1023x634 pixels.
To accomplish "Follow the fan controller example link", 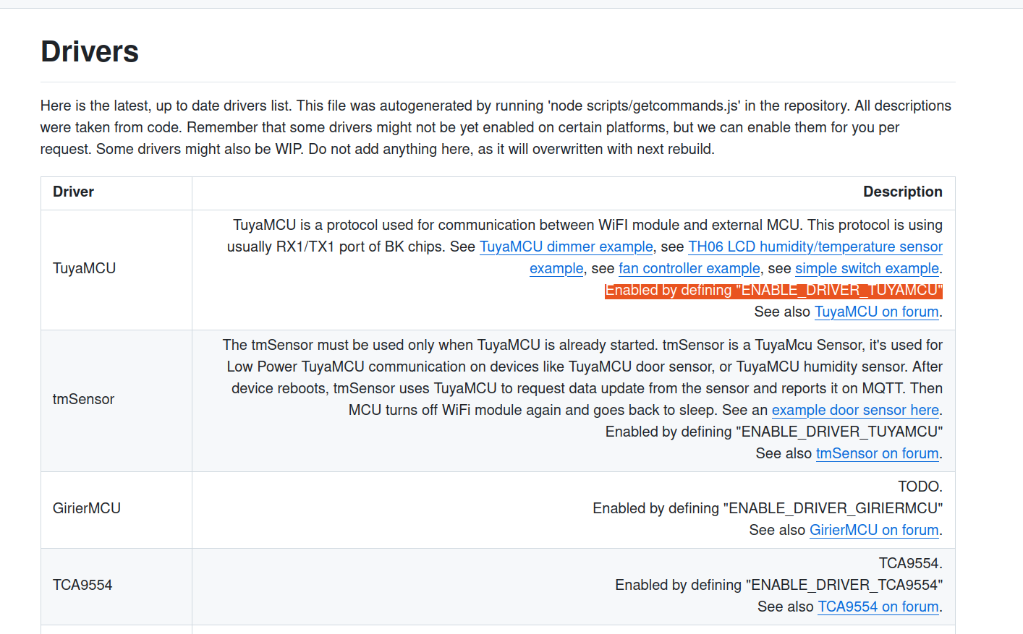I will 689,269.
